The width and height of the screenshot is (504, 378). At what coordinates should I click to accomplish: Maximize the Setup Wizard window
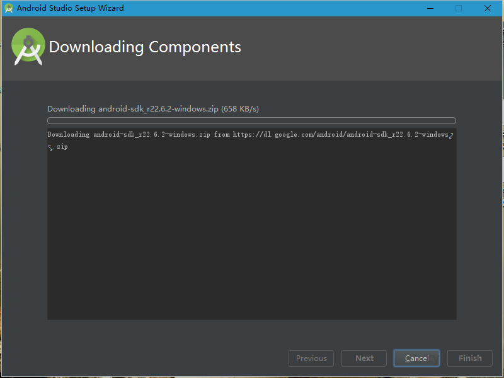tap(459, 8)
